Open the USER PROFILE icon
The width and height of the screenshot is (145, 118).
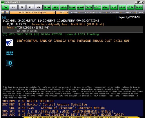[x=10, y=53]
